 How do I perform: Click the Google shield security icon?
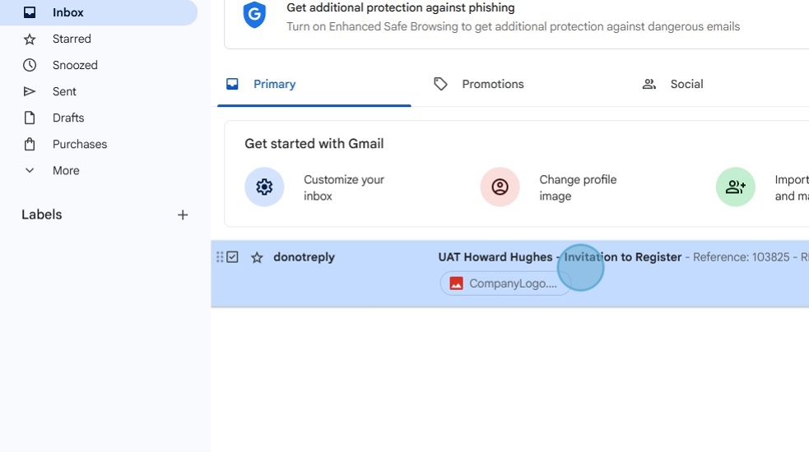tap(254, 15)
